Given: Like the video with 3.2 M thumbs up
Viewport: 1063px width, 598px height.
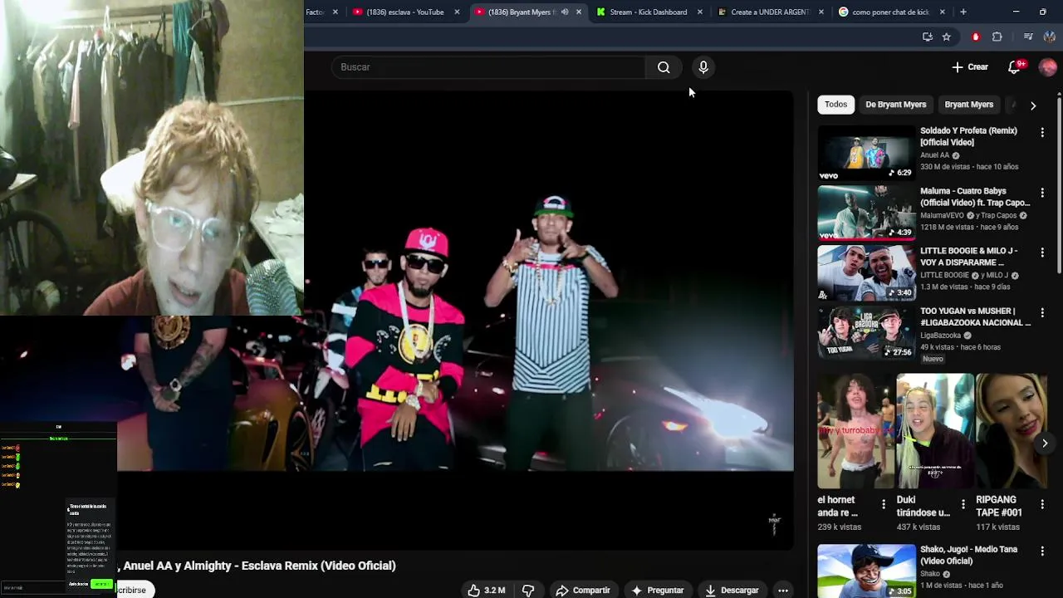Looking at the screenshot, I should pos(487,590).
